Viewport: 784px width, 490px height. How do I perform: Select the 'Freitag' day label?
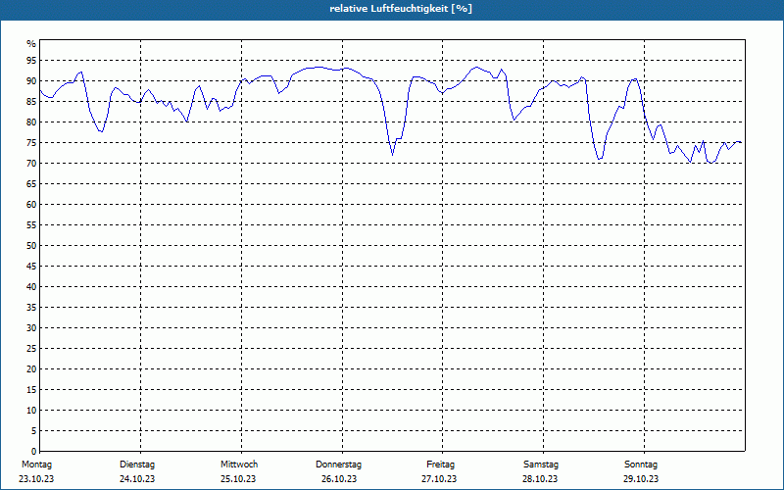pyautogui.click(x=440, y=465)
